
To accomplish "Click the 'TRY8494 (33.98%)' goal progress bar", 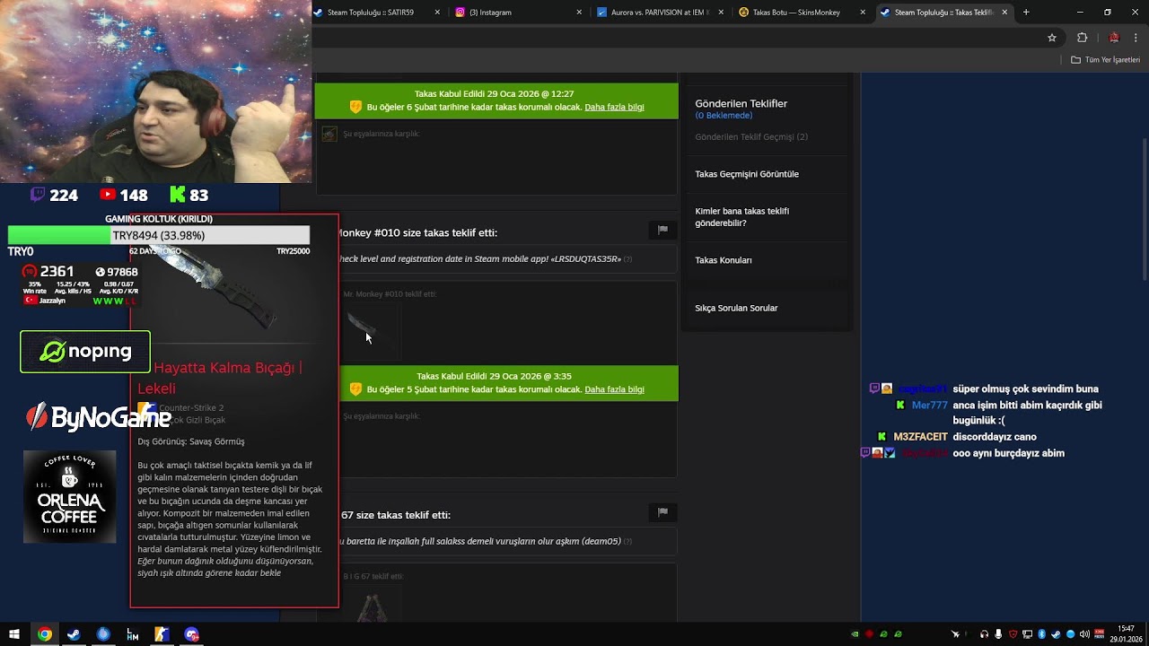I will pos(159,235).
